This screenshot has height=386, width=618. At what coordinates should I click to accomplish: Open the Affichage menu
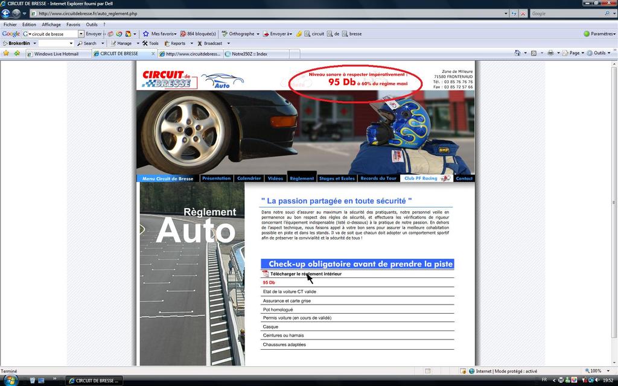click(51, 25)
